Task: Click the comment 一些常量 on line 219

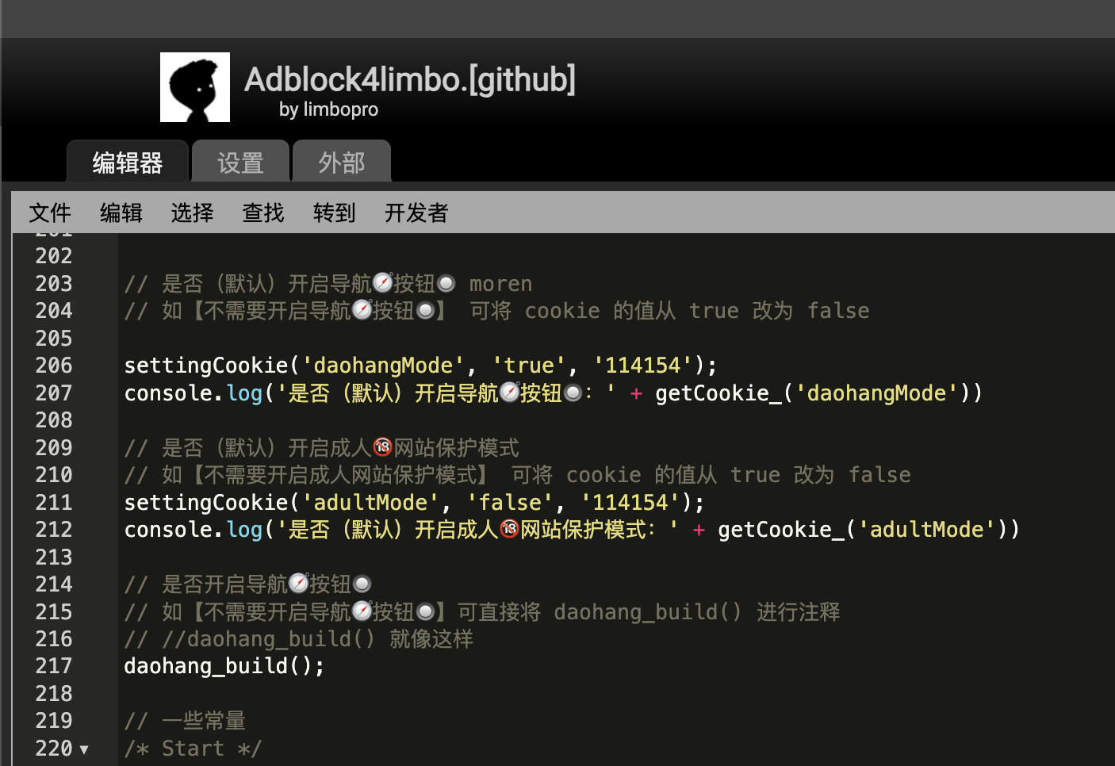Action: pyautogui.click(x=204, y=721)
